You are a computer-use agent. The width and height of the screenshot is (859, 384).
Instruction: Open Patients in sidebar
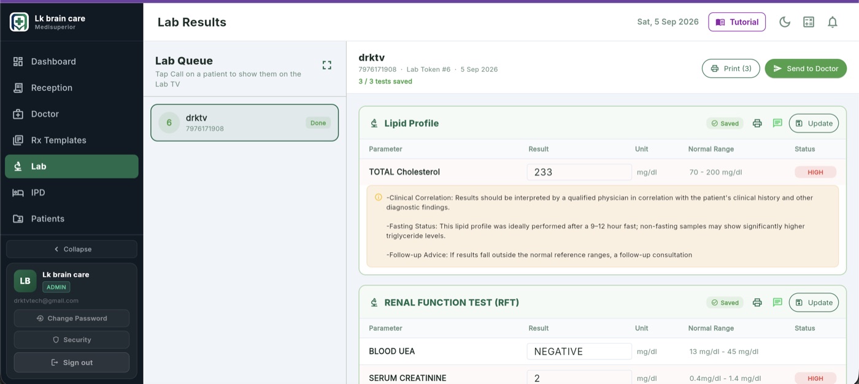72,219
